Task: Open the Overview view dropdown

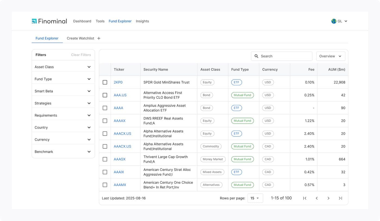Action: click(x=331, y=56)
